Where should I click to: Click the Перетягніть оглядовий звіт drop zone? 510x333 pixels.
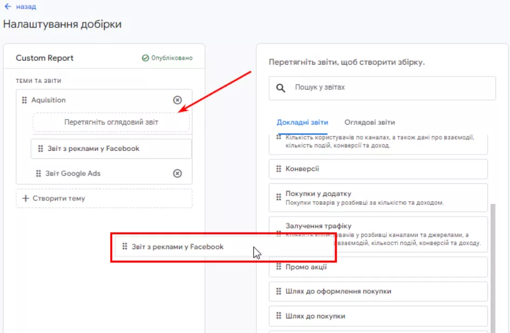pyautogui.click(x=111, y=122)
